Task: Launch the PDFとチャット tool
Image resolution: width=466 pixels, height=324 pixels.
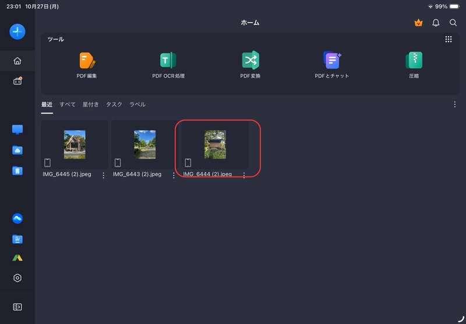Action: (x=332, y=65)
